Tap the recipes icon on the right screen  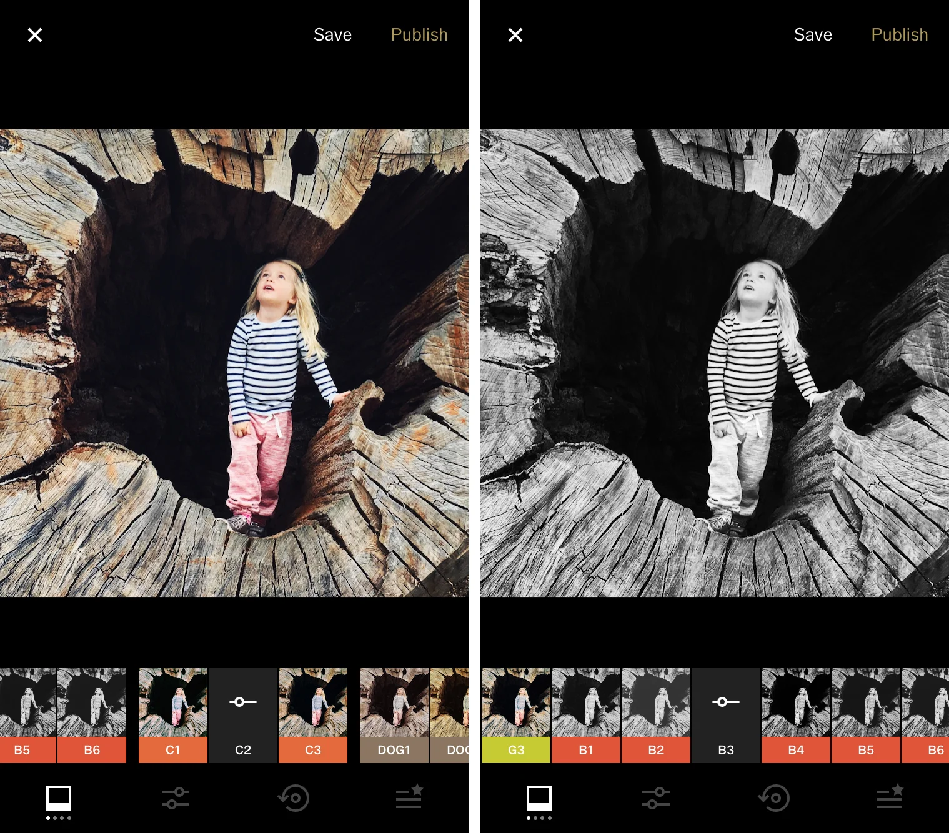click(x=890, y=798)
